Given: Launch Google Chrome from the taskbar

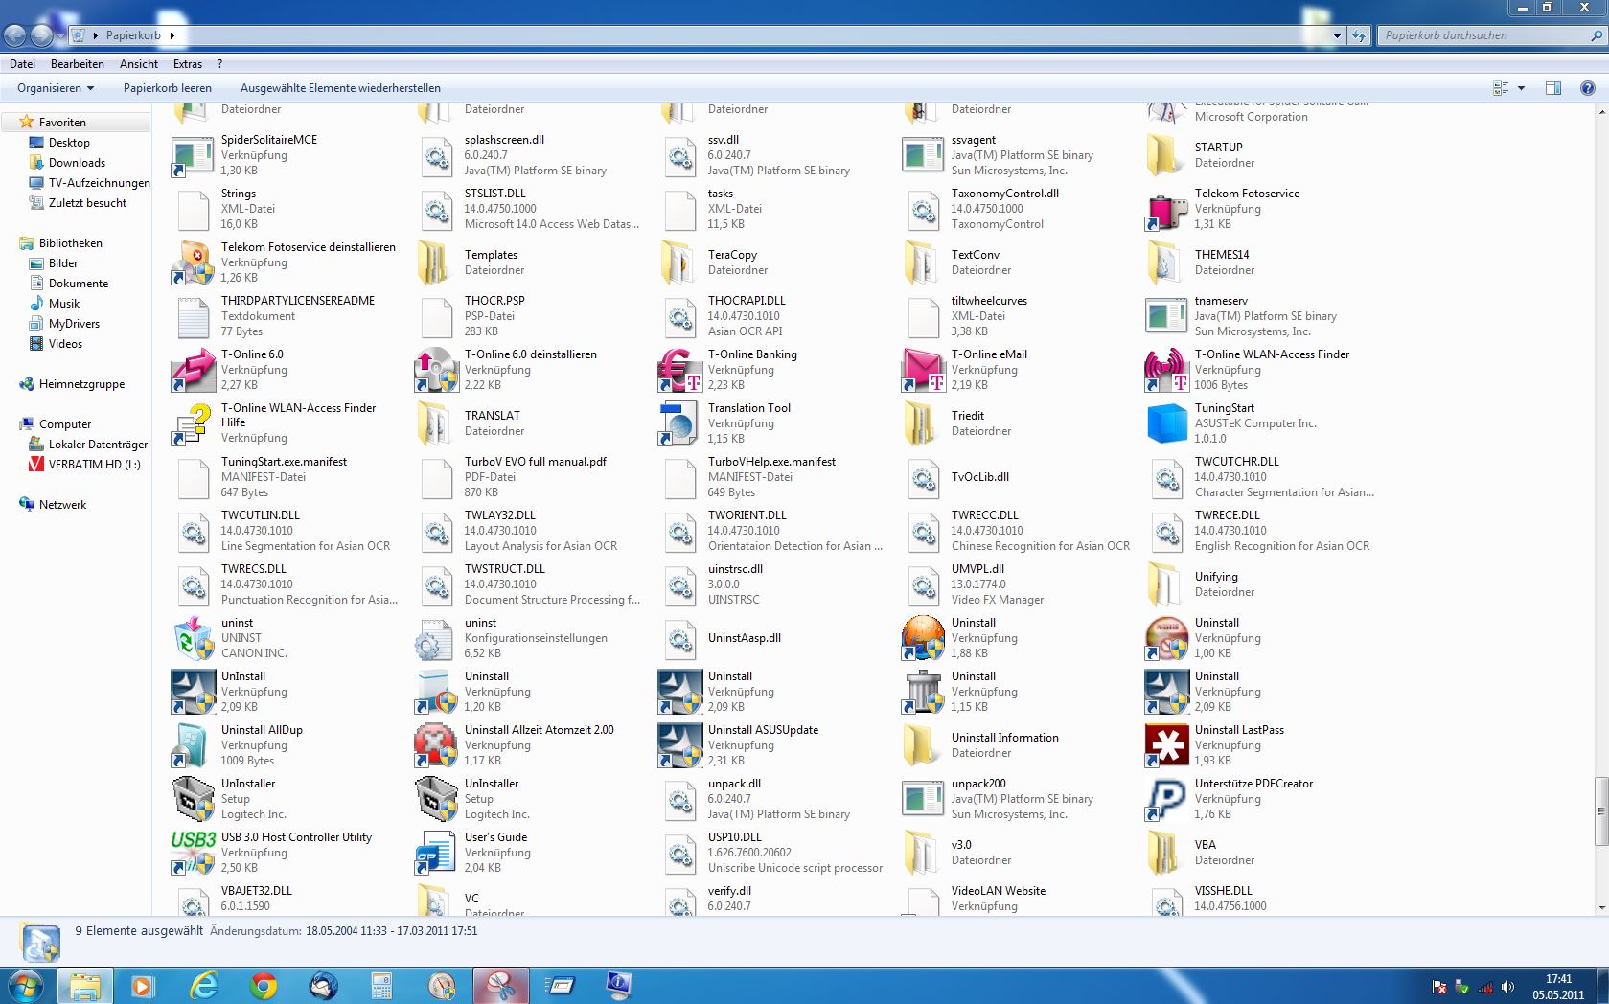Looking at the screenshot, I should [x=264, y=985].
